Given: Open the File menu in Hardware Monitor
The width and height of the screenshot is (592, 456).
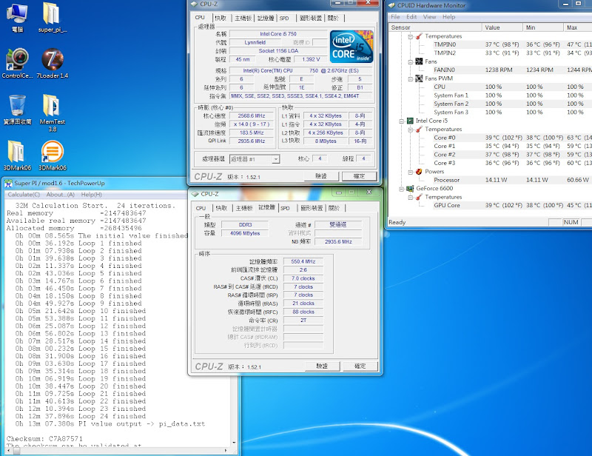Looking at the screenshot, I should (x=395, y=17).
